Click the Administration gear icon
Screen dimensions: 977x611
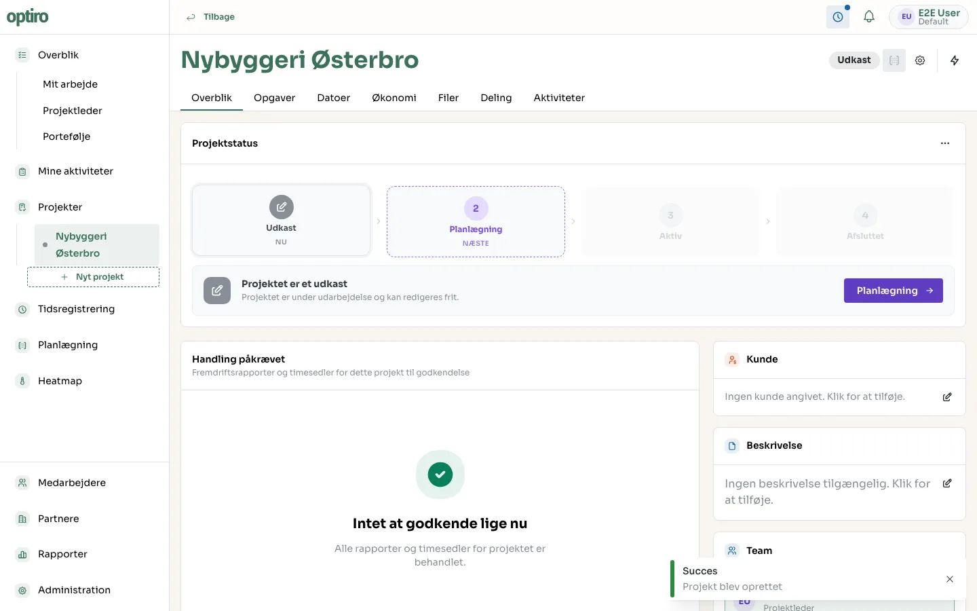(22, 591)
